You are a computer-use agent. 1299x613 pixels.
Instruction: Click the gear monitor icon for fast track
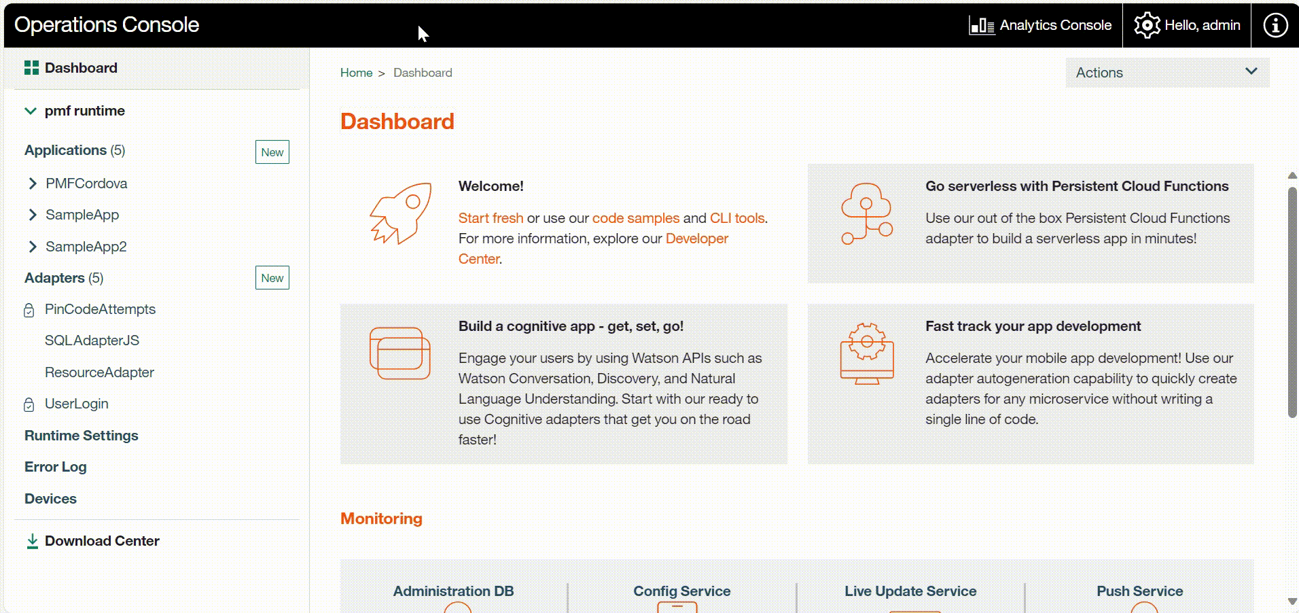(866, 353)
